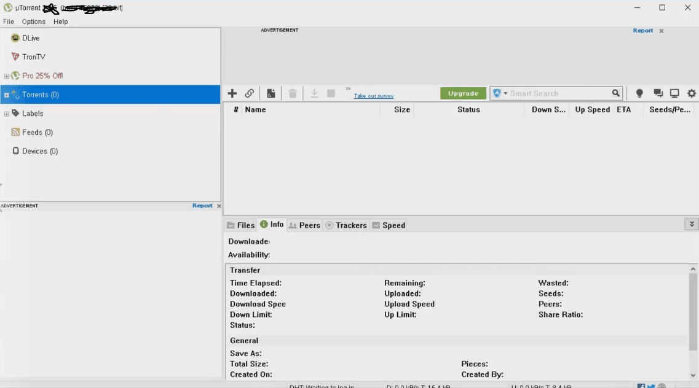This screenshot has width=699, height=388.
Task: Click the DLive icon in sidebar
Action: tap(15, 38)
